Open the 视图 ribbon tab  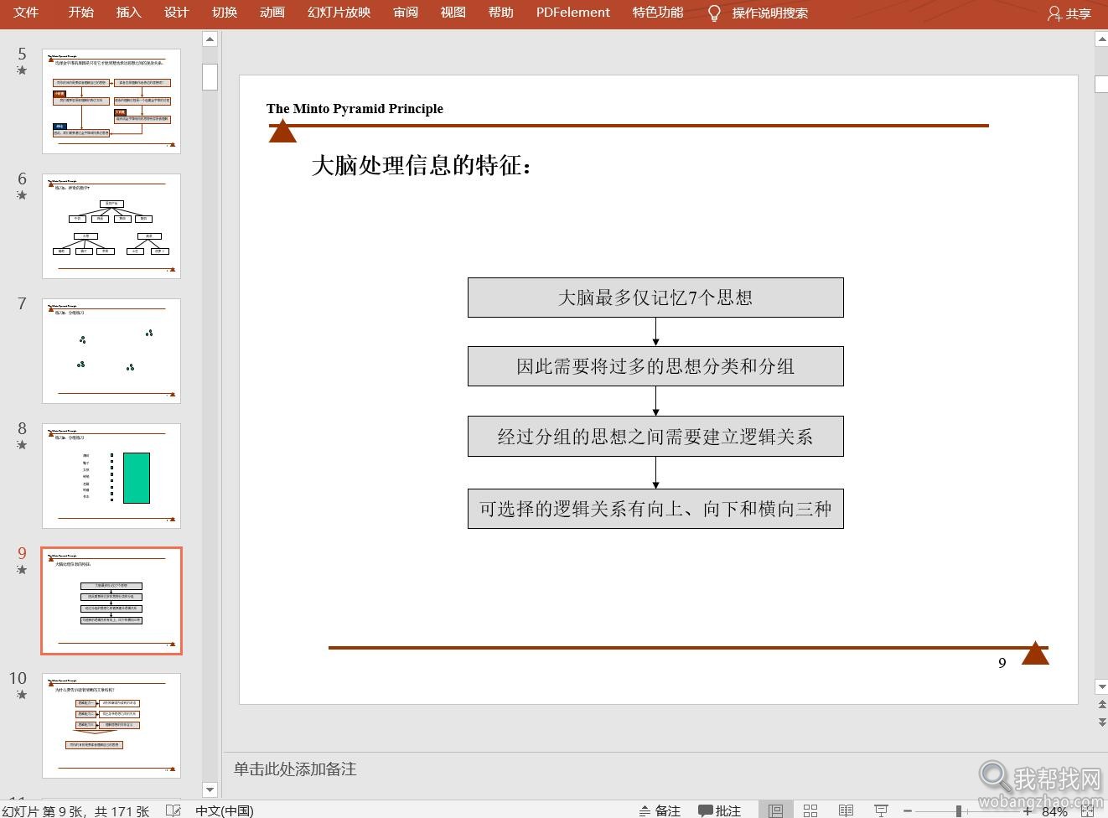453,13
